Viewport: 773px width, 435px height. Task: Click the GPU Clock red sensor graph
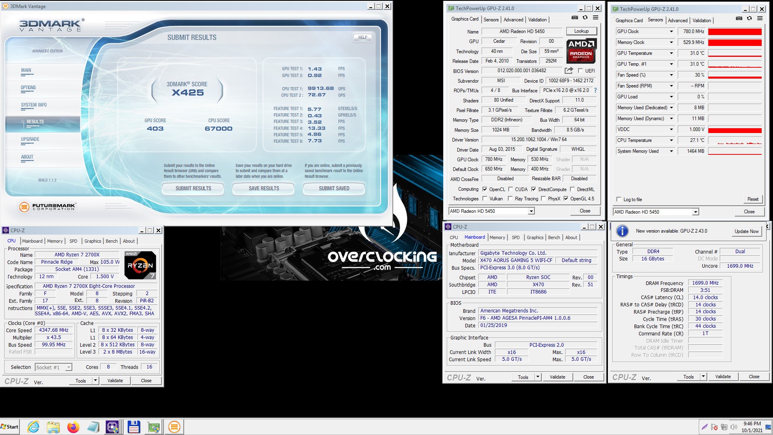tap(735, 31)
